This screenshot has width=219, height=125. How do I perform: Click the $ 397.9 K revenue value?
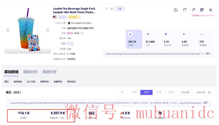[58, 113]
